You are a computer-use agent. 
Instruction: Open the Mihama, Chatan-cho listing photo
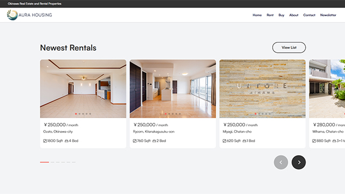point(327,88)
